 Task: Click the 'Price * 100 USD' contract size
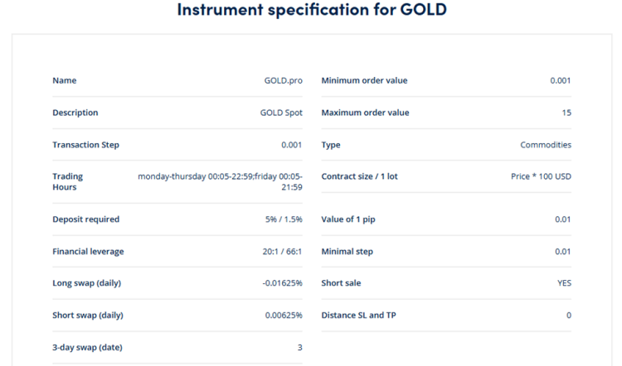541,176
